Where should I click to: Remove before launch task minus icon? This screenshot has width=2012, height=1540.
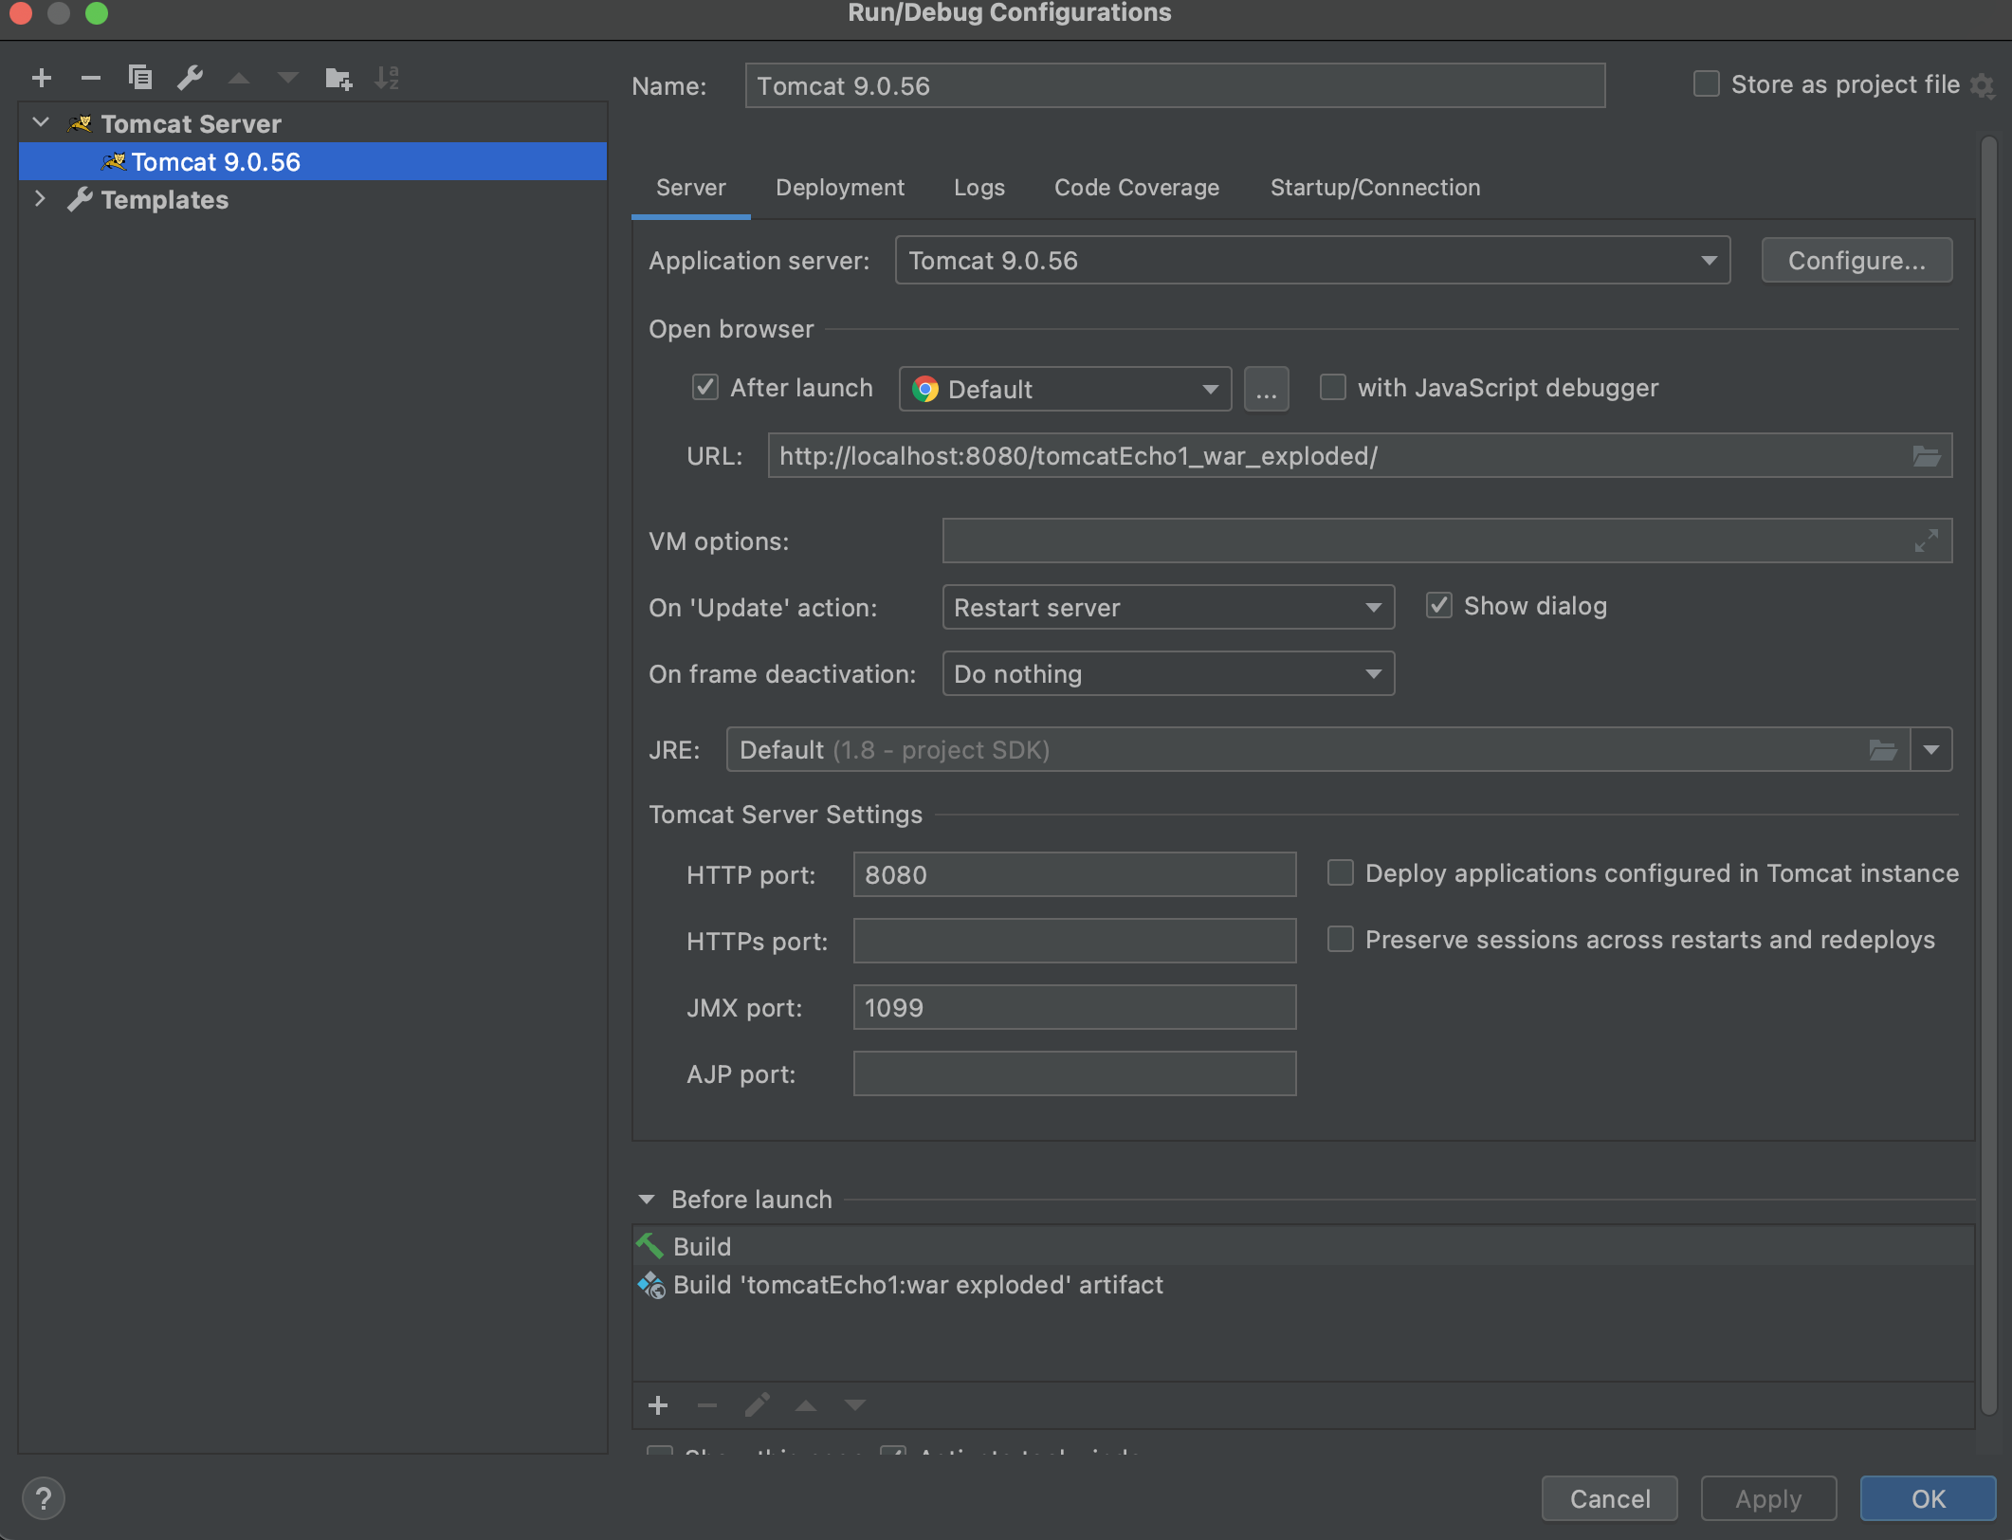(707, 1405)
